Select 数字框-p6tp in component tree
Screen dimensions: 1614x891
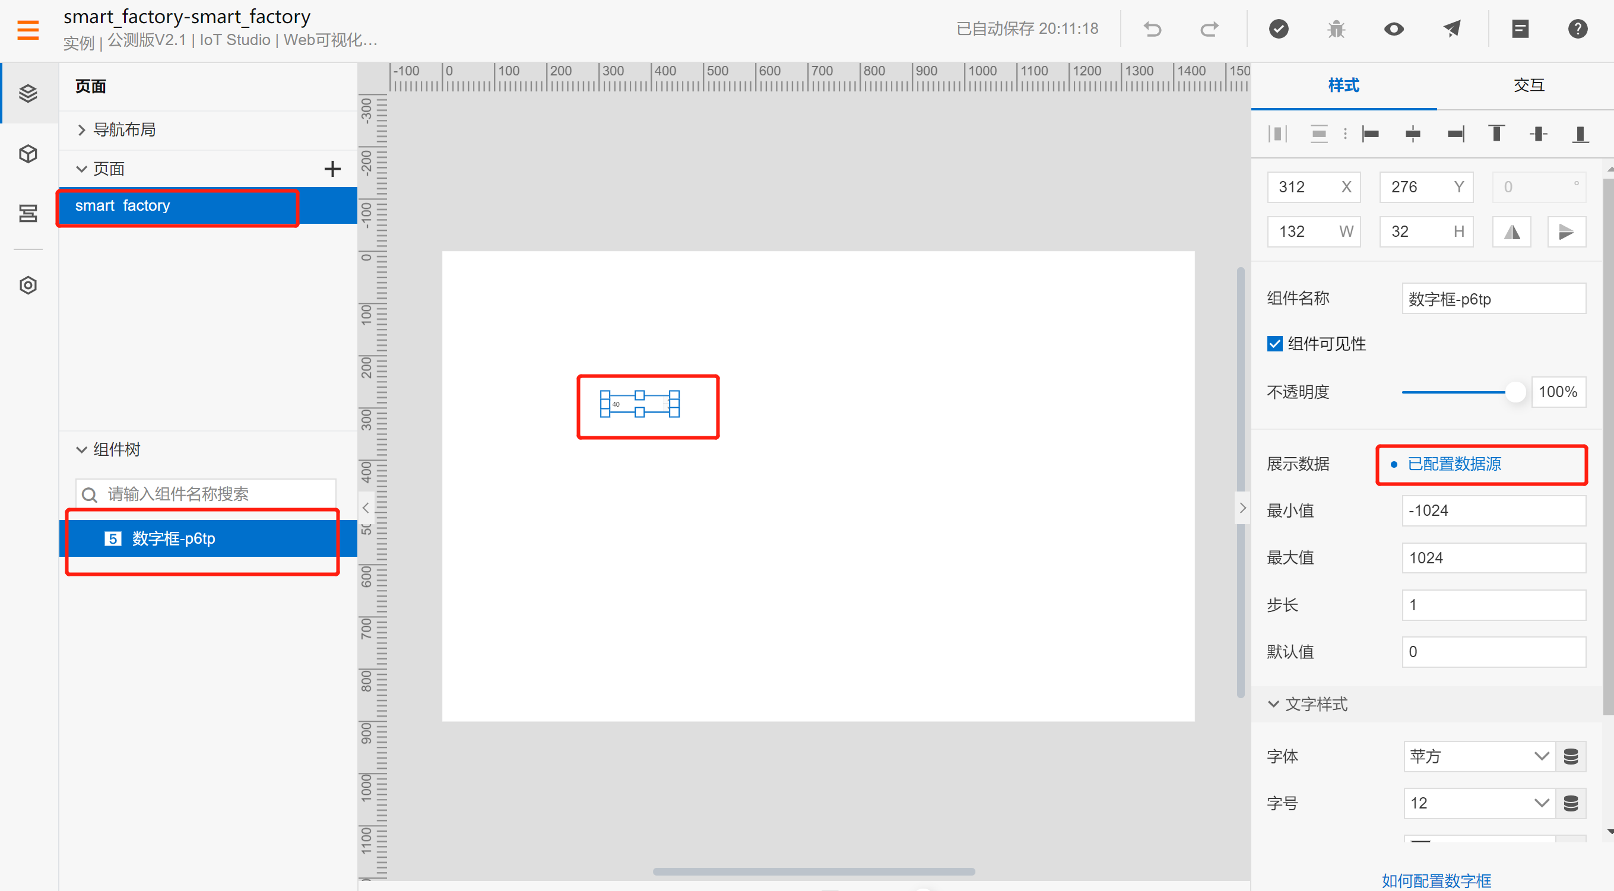click(208, 538)
